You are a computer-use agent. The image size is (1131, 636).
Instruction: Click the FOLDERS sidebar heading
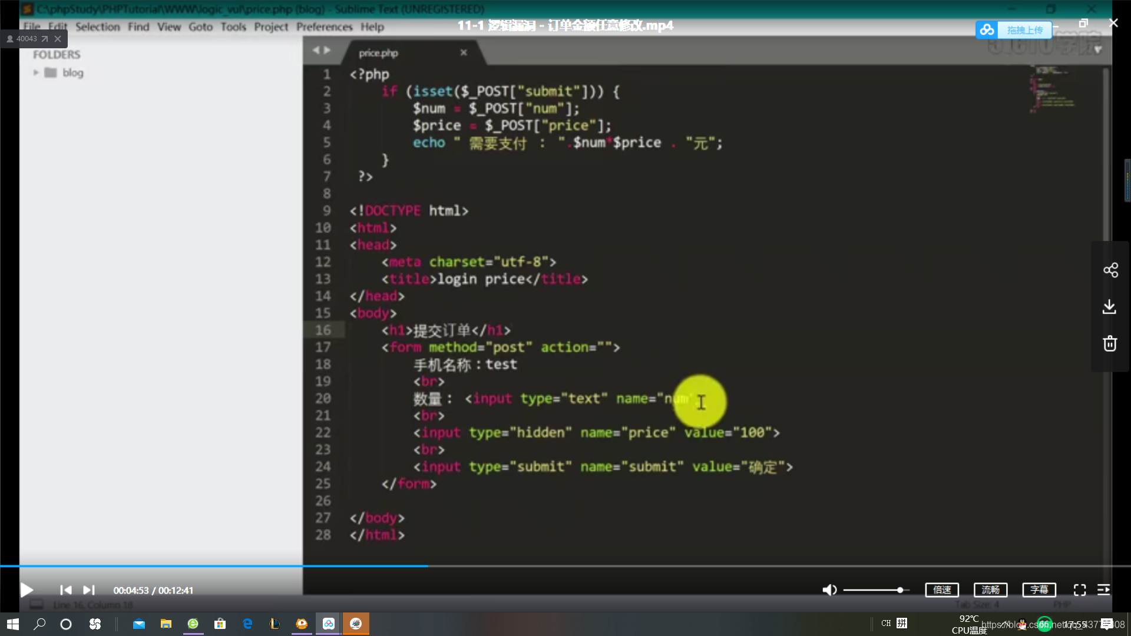[x=57, y=54]
